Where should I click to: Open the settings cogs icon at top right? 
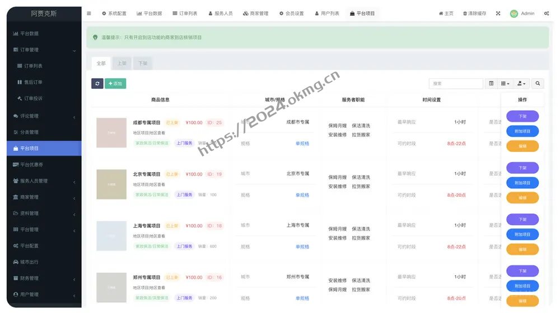[547, 13]
